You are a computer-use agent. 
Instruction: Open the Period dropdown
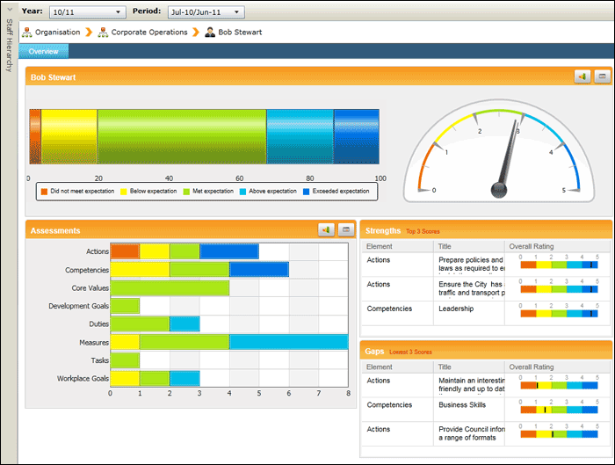tap(237, 12)
